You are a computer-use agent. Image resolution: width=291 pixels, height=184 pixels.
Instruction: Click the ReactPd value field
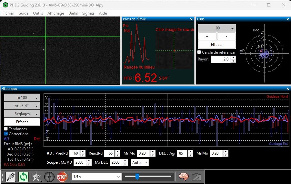(109, 153)
